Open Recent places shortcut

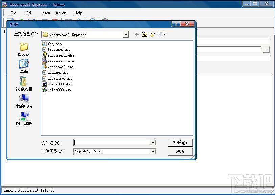point(24,49)
